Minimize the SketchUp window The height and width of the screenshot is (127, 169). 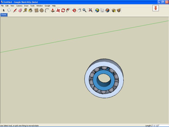(x=159, y=2)
